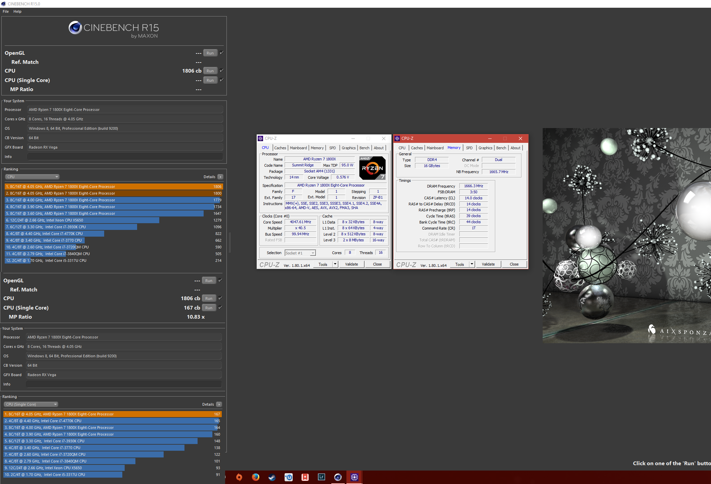Open Lightroom from the taskbar
Screen dimensions: 711x484
[321, 477]
